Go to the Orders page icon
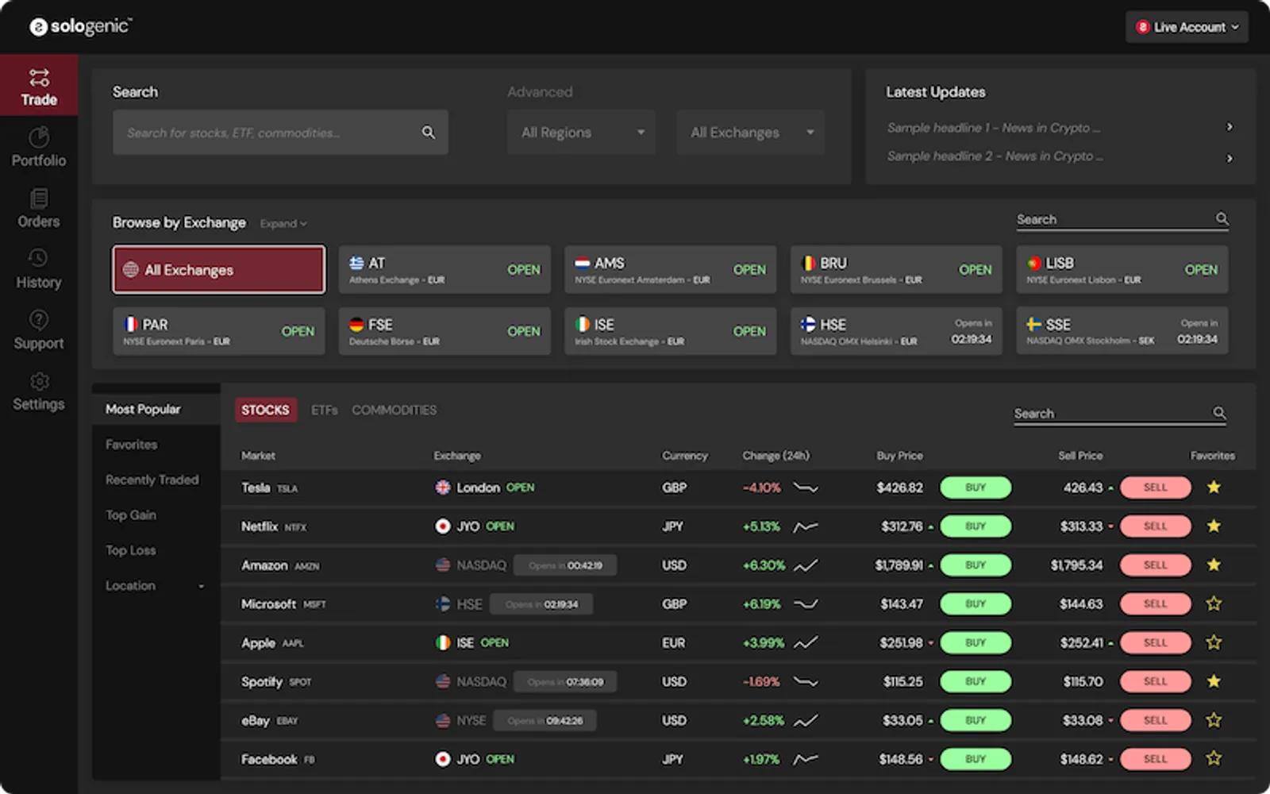Viewport: 1270px width, 794px height. pyautogui.click(x=39, y=198)
